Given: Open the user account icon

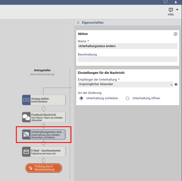Looking at the screenshot, I should tap(176, 2).
